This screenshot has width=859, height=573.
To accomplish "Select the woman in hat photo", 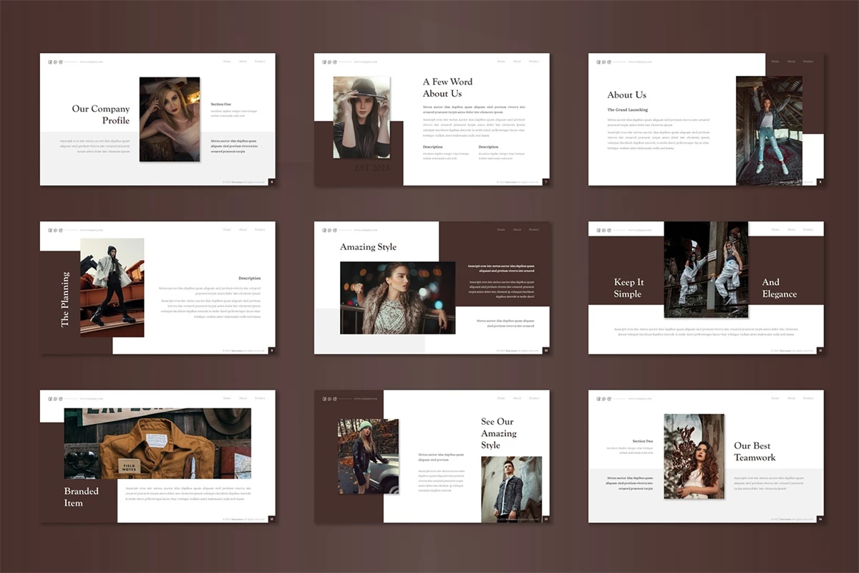I will tap(361, 117).
